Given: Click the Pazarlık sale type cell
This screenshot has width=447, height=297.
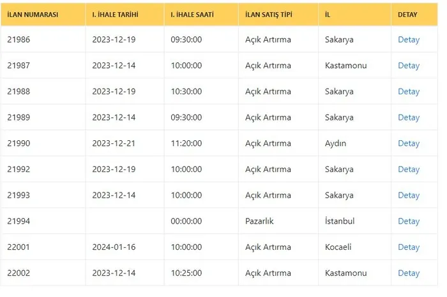Looking at the screenshot, I should pyautogui.click(x=260, y=221).
